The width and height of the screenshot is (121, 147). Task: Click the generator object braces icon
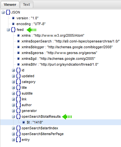pos(18,111)
